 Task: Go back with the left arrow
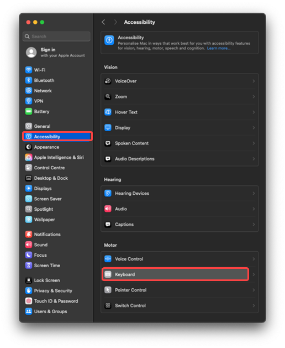103,22
